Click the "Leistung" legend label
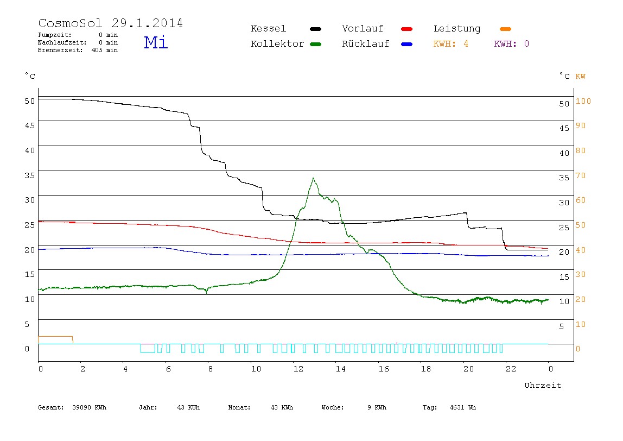 point(457,29)
